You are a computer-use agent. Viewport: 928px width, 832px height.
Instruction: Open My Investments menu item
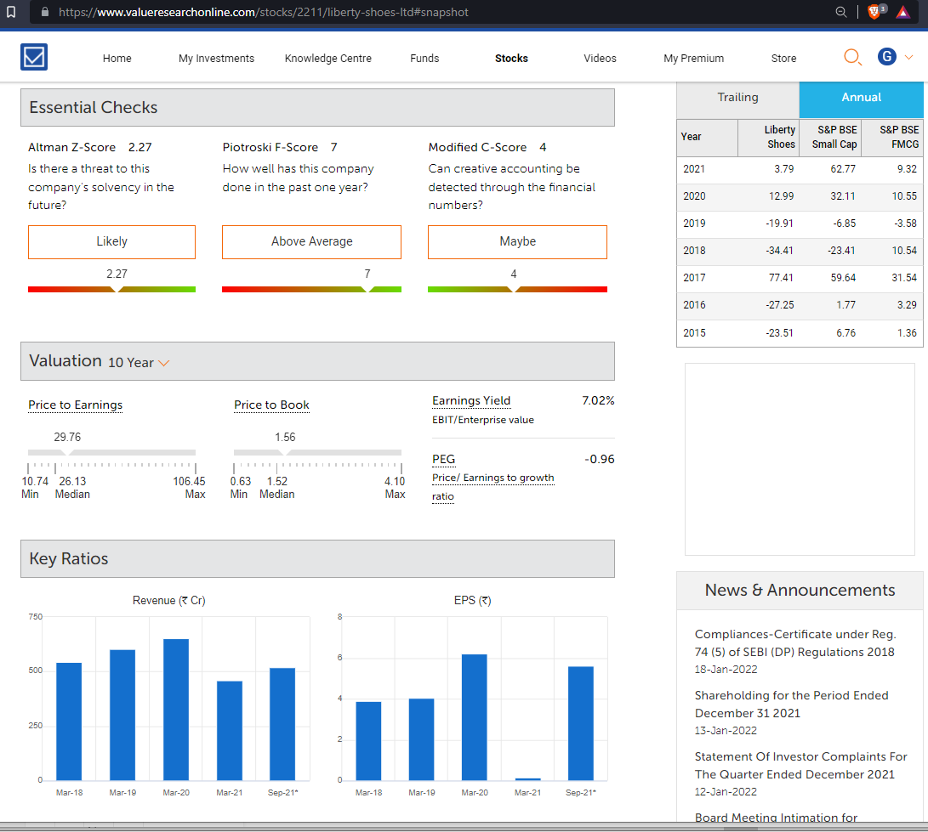(216, 59)
